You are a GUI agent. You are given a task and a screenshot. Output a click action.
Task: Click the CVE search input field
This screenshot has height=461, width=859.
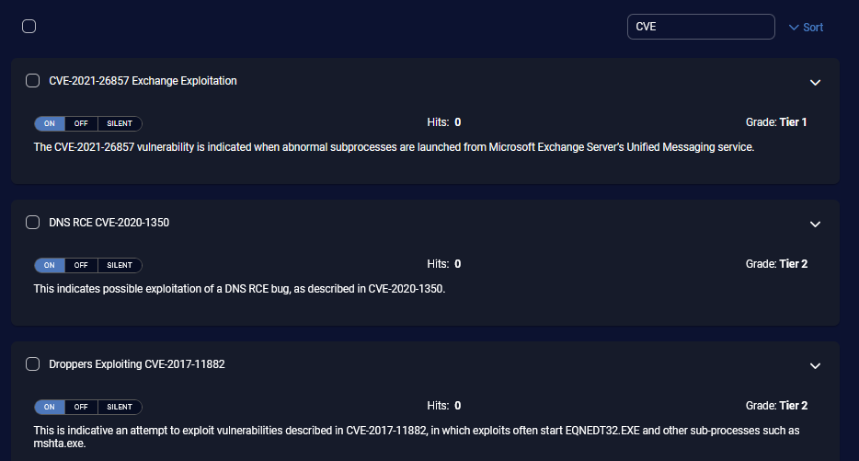click(x=701, y=27)
